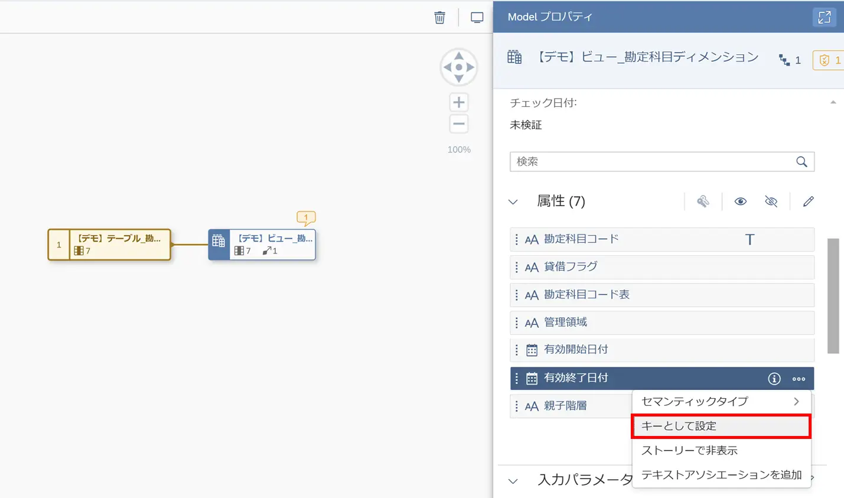844x498 pixels.
Task: Select the 有効終了日付 attribute row
Action: point(662,379)
